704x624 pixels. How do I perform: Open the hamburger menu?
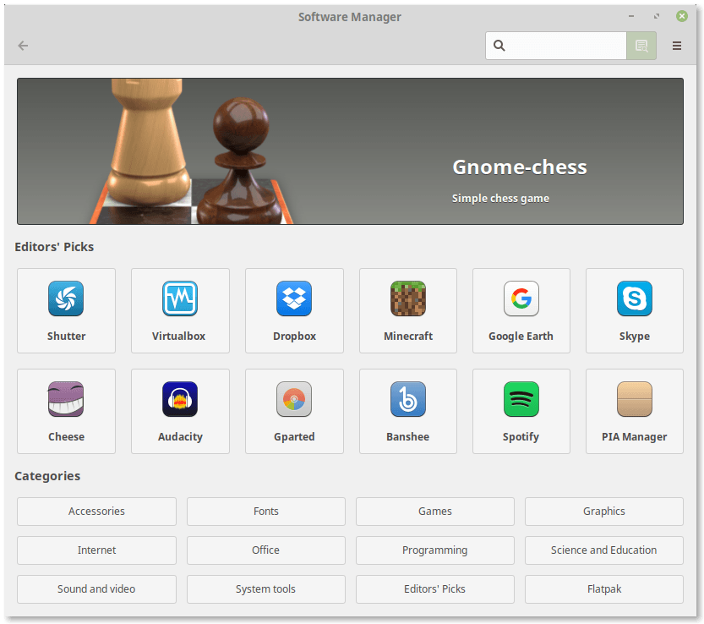(x=677, y=46)
